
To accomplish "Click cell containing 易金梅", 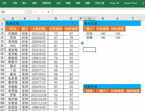I will [13, 50].
